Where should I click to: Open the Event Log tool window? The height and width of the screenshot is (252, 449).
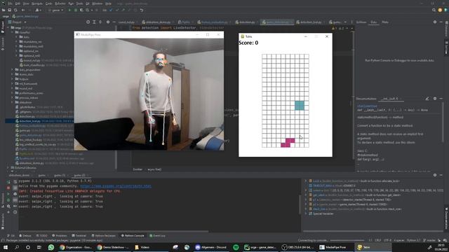(157, 236)
